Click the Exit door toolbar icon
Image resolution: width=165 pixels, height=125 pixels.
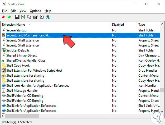[48, 17]
